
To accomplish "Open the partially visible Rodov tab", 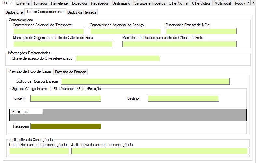I will coord(239,3).
